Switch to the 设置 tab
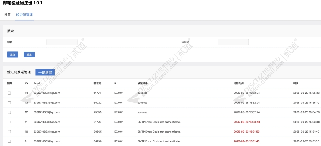This screenshot has width=321, height=146. (x=7, y=15)
